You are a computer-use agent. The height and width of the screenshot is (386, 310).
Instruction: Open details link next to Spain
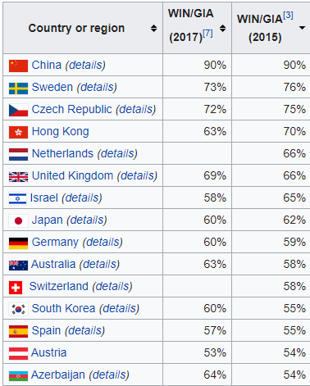point(85,331)
